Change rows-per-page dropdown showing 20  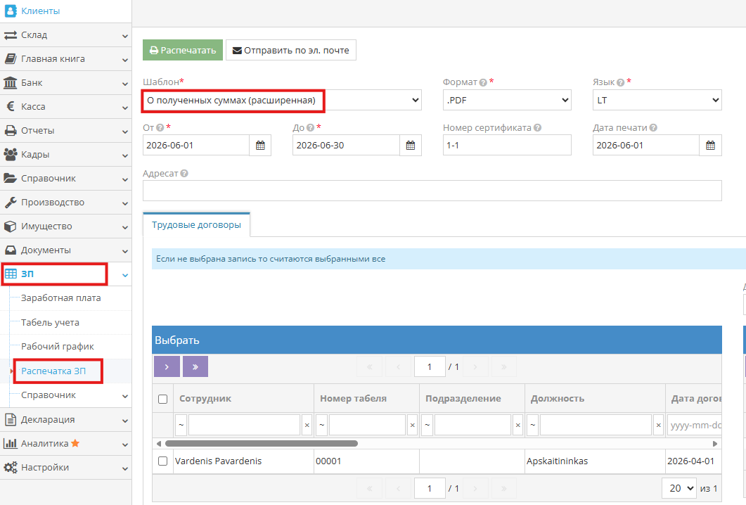pyautogui.click(x=679, y=488)
